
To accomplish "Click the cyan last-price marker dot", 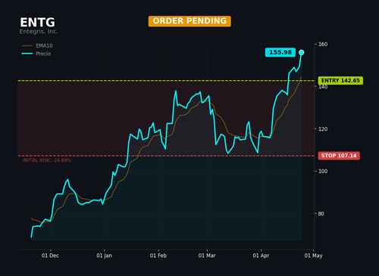I will point(302,52).
